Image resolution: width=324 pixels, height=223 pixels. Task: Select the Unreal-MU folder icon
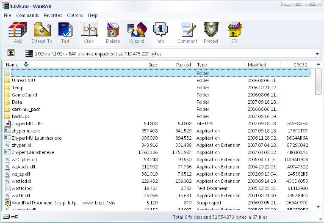(x=8, y=80)
